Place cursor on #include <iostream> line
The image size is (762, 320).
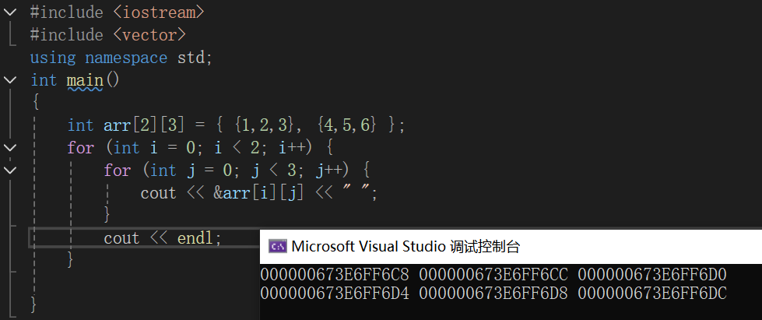pos(117,12)
